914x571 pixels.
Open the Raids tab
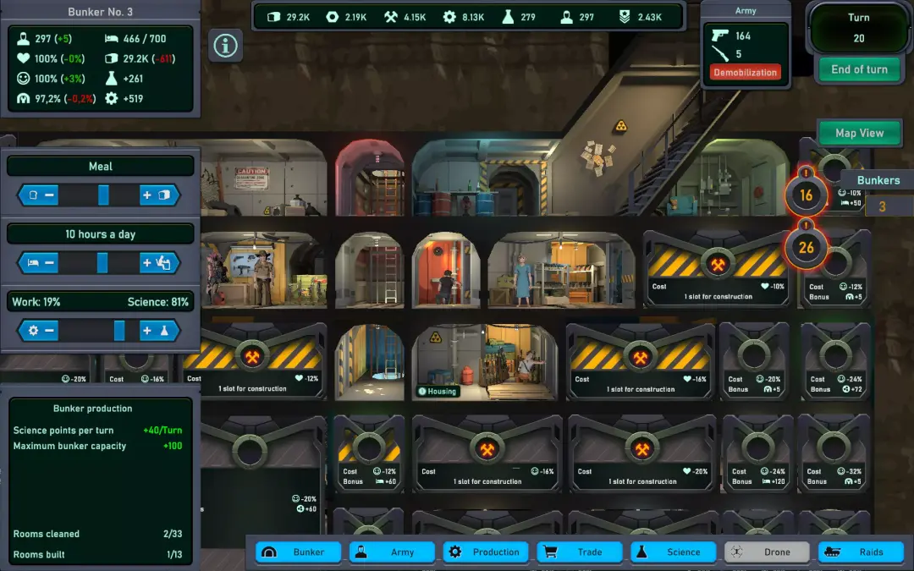861,552
